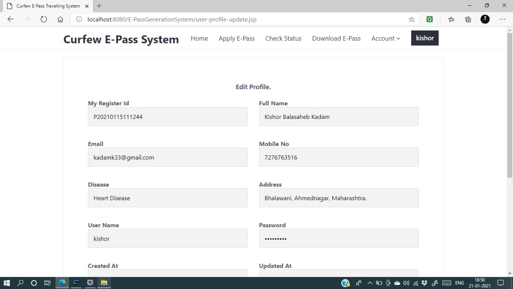The width and height of the screenshot is (513, 289).
Task: Go to Apply E-Pass
Action: point(236,38)
